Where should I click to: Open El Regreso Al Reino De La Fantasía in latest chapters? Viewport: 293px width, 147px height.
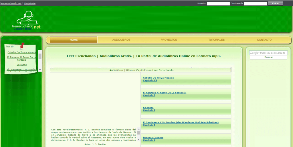pos(165,93)
